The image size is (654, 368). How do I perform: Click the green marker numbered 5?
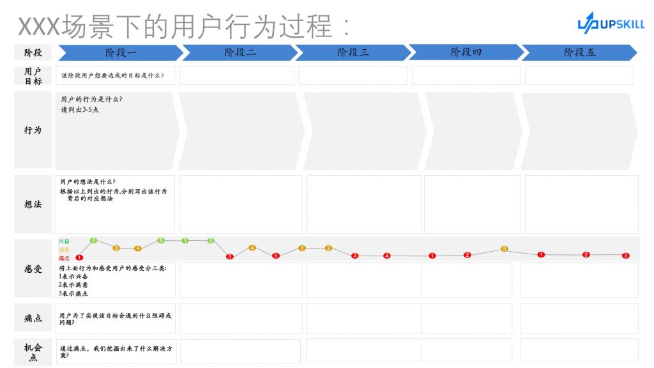(161, 240)
